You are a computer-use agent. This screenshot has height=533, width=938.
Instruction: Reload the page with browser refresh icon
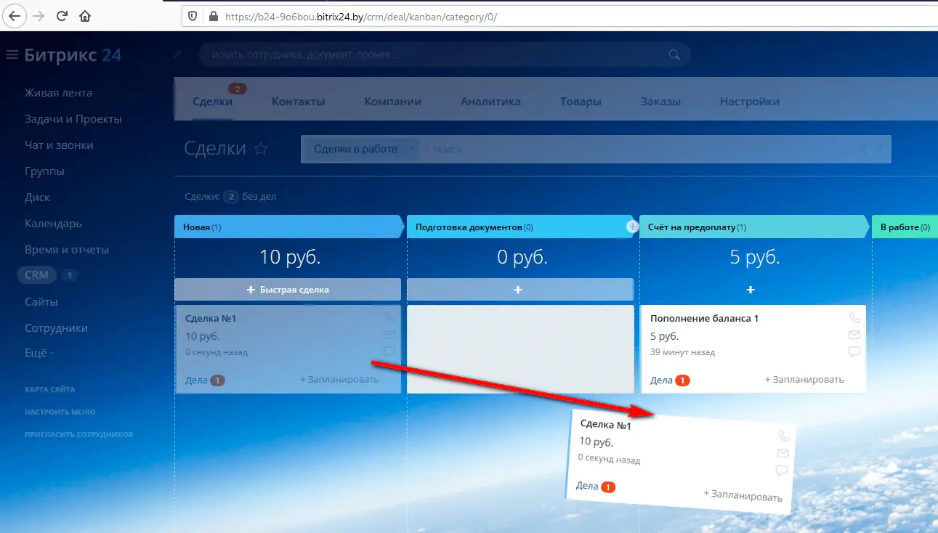tap(62, 15)
